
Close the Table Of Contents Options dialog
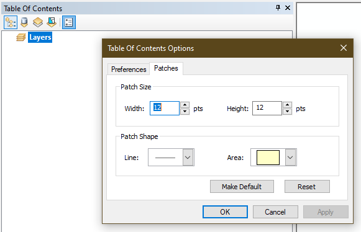pyautogui.click(x=344, y=48)
